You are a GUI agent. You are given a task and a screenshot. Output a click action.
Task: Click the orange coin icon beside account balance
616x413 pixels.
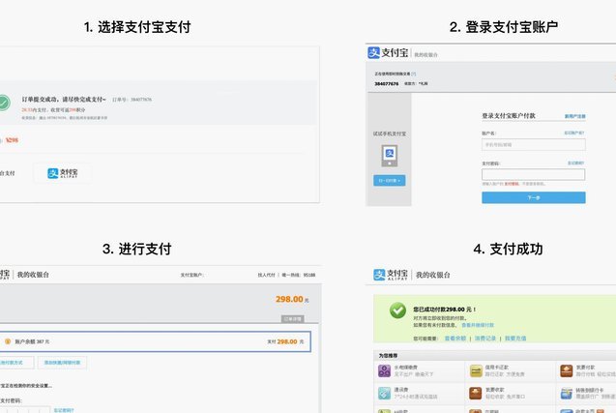[8, 341]
